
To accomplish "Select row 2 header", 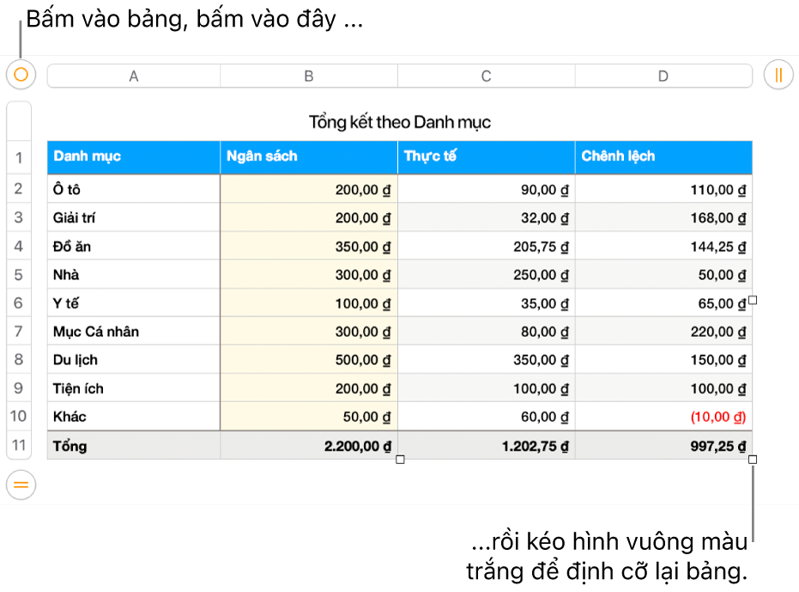I will 19,189.
